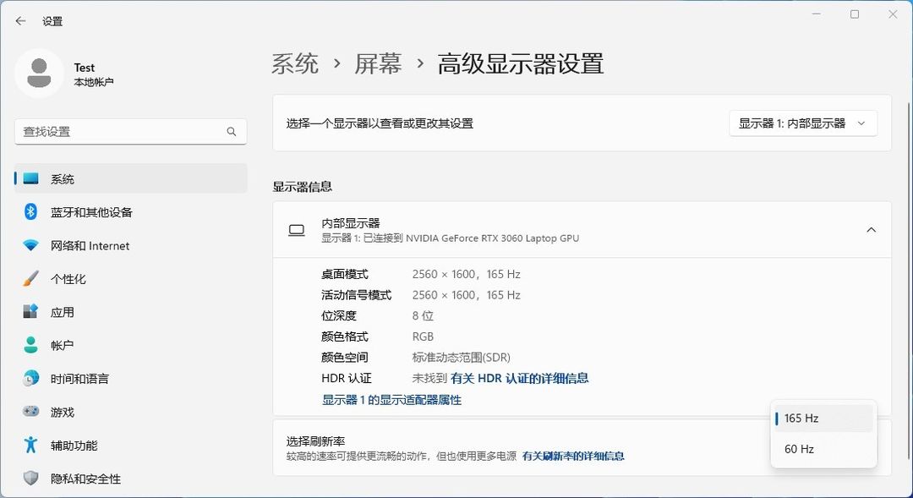This screenshot has width=913, height=498.
Task: Click the gamepad icon for 游戏
Action: click(x=30, y=412)
